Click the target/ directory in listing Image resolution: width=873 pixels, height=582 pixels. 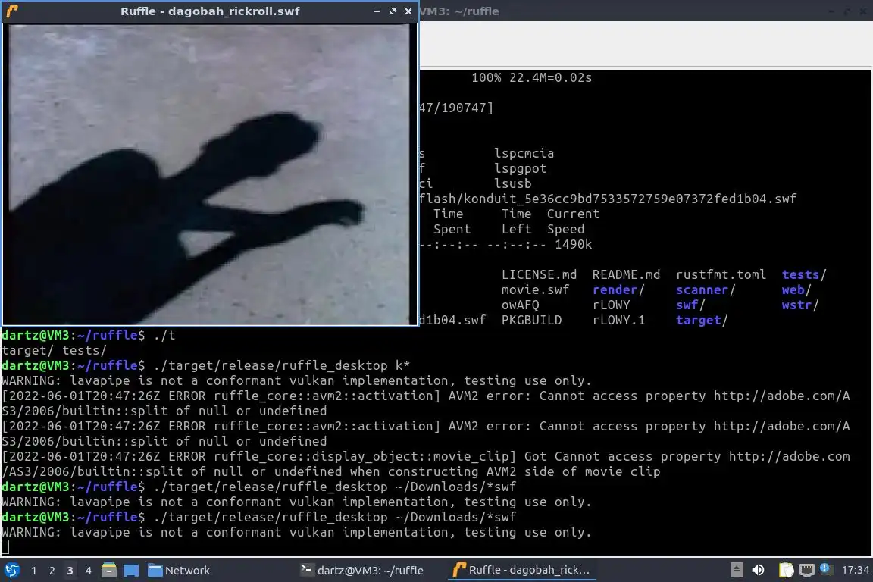702,321
